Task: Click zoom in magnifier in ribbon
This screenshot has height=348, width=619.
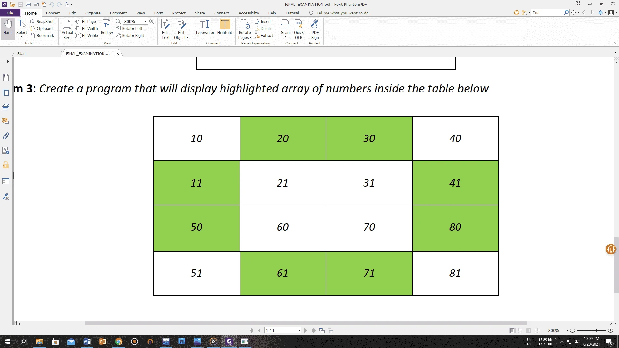Action: coord(152,21)
